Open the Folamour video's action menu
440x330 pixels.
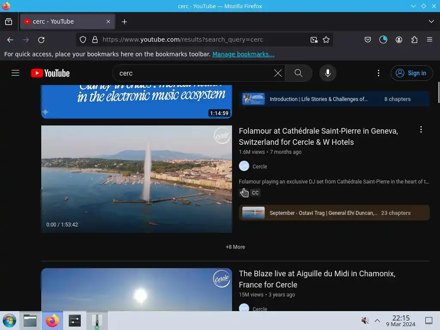pyautogui.click(x=421, y=129)
